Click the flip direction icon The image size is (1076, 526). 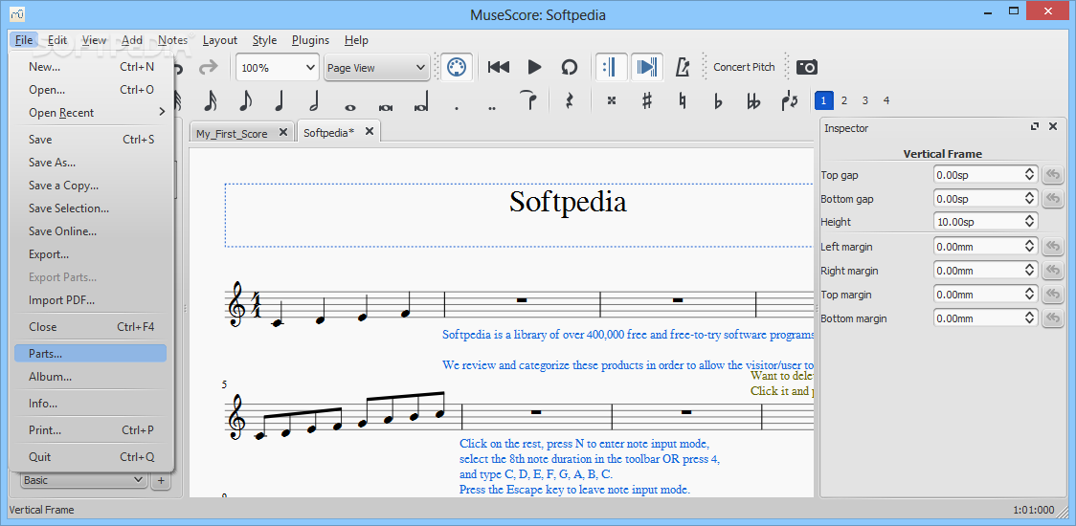pyautogui.click(x=789, y=101)
